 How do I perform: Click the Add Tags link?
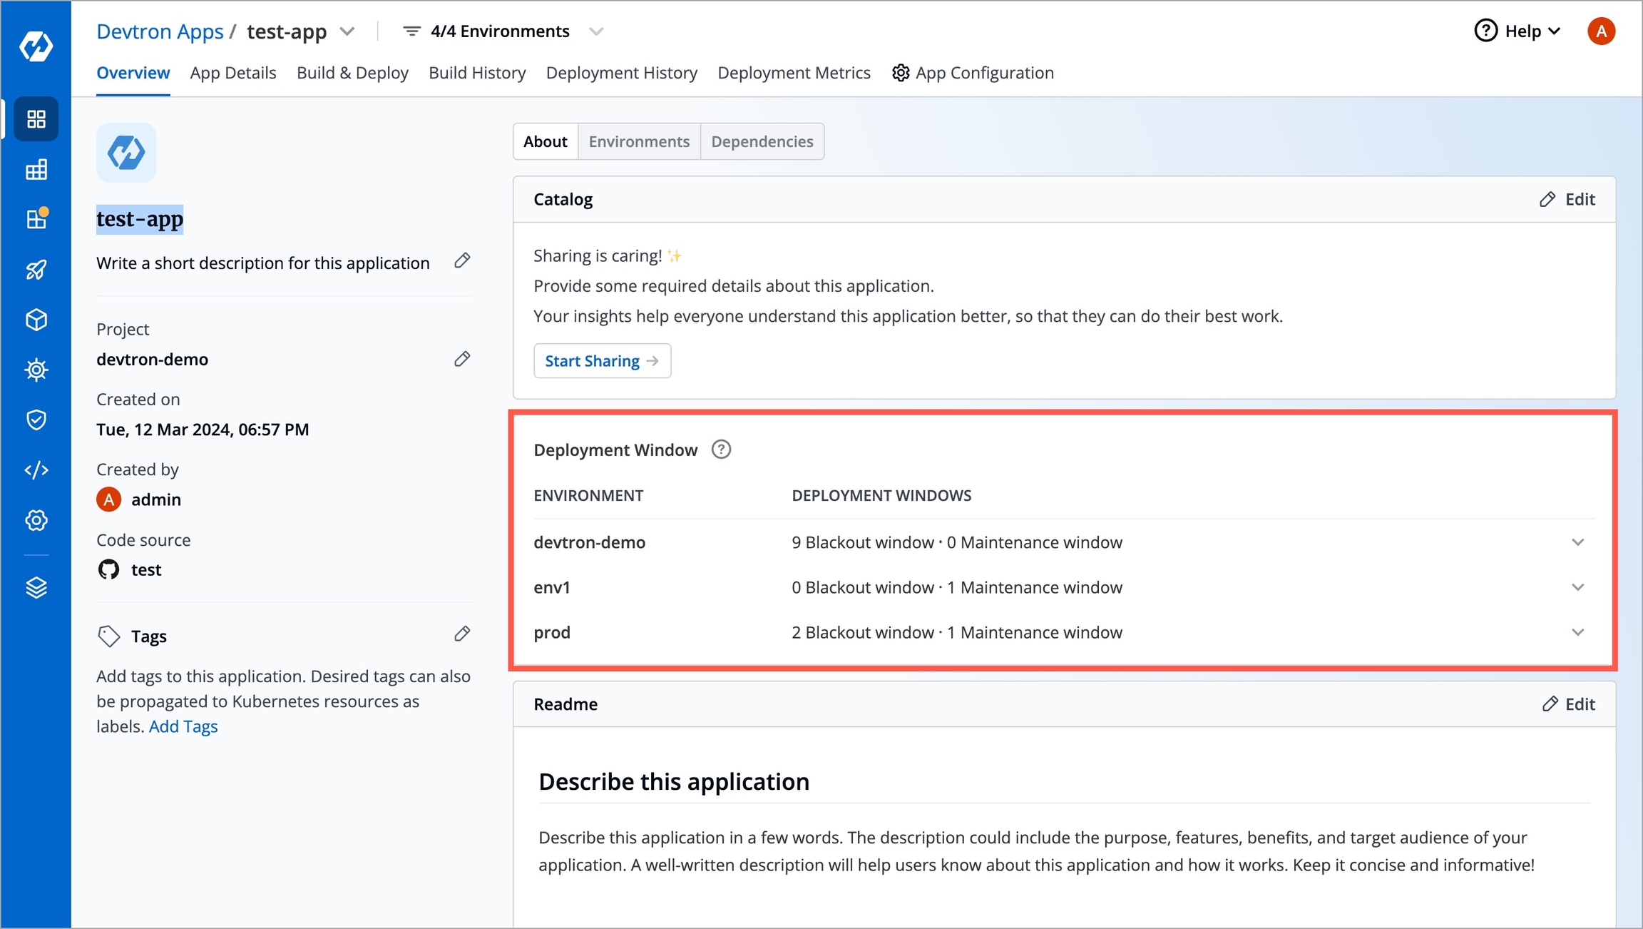click(183, 726)
